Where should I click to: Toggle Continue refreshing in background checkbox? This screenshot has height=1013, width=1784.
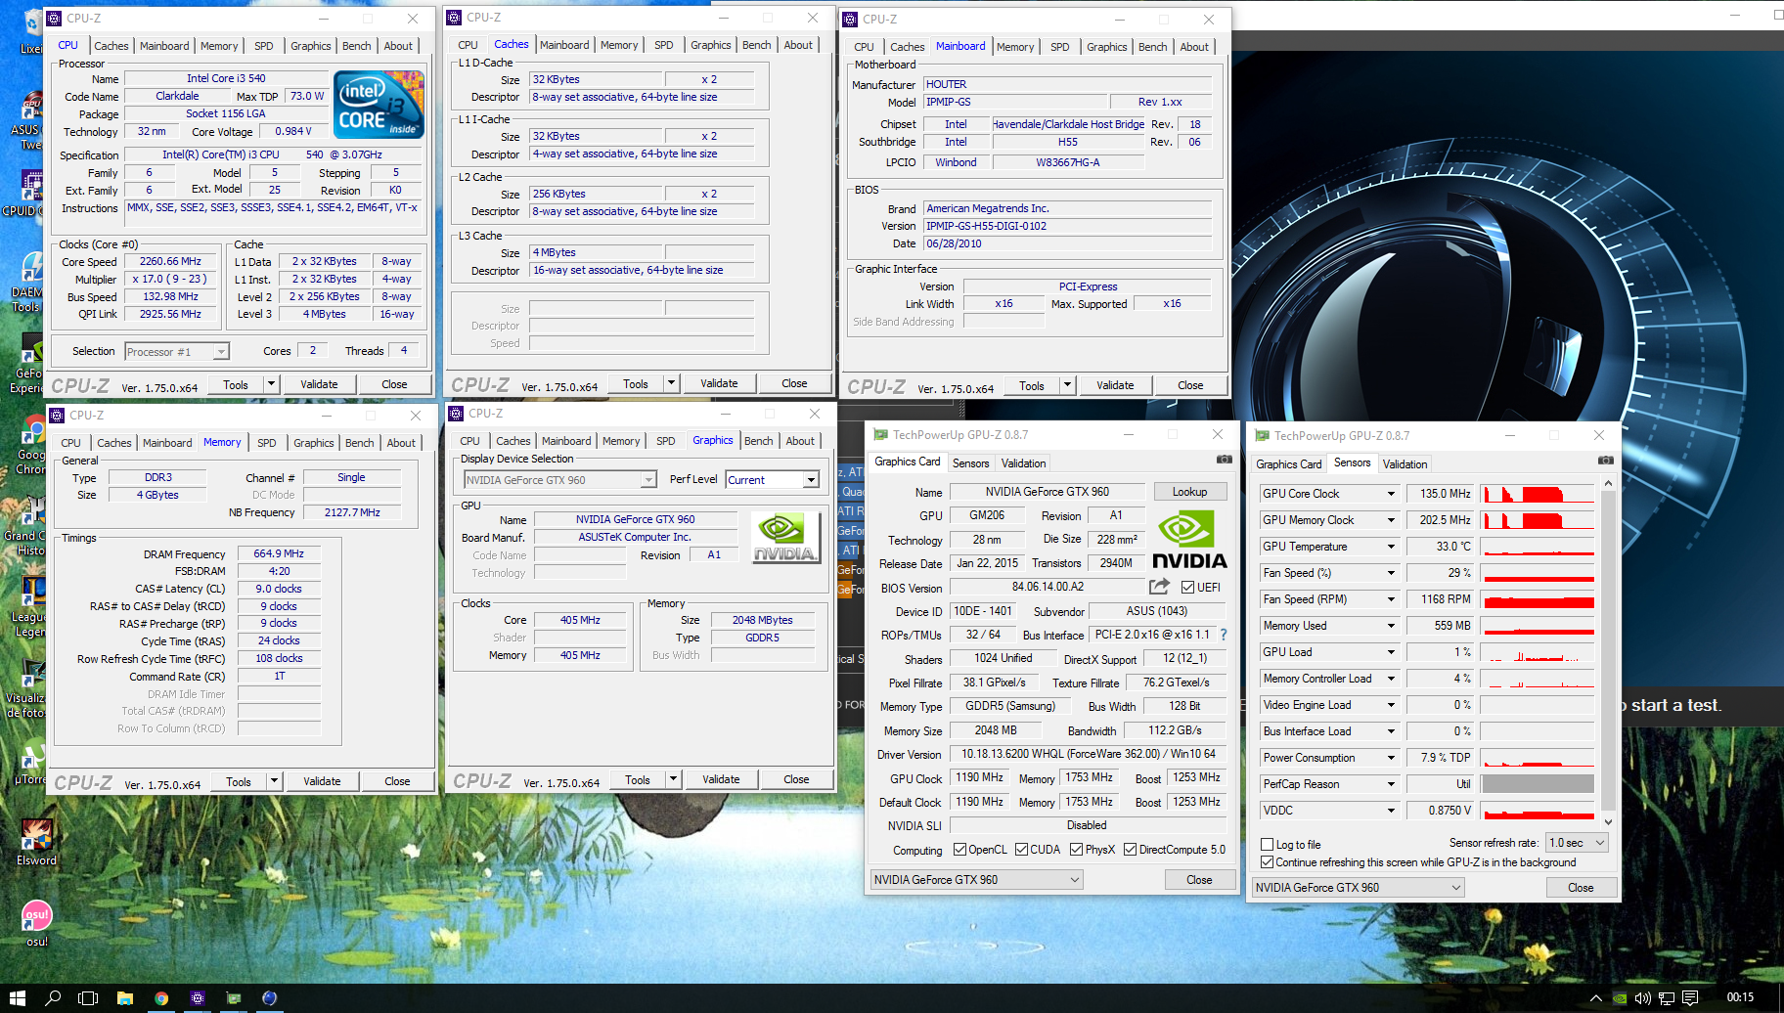click(1268, 862)
